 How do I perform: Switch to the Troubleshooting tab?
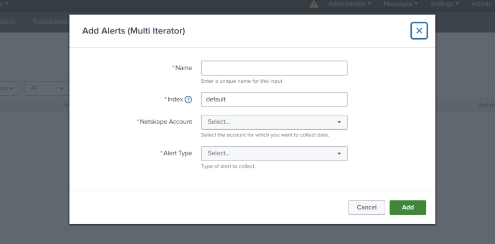pos(51,21)
